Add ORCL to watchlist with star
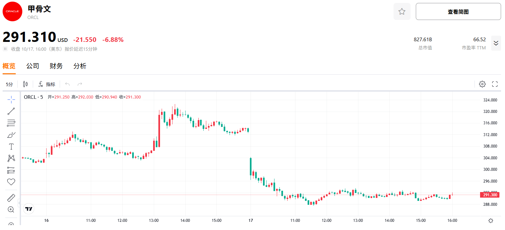This screenshot has width=505, height=230. click(402, 12)
